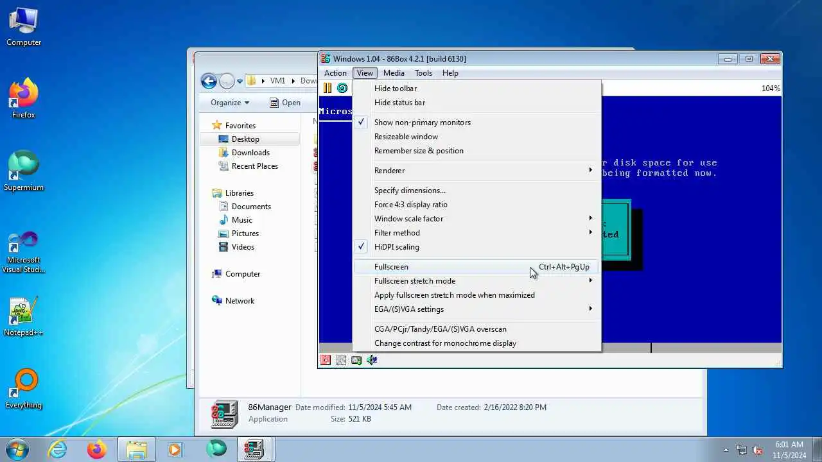Open the Action menu

[x=335, y=73]
